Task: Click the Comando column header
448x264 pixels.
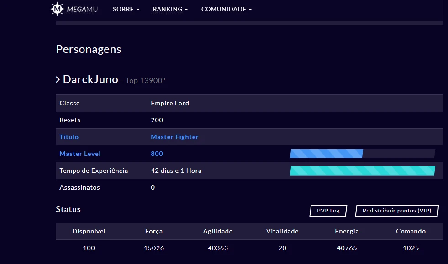Action: [x=411, y=231]
